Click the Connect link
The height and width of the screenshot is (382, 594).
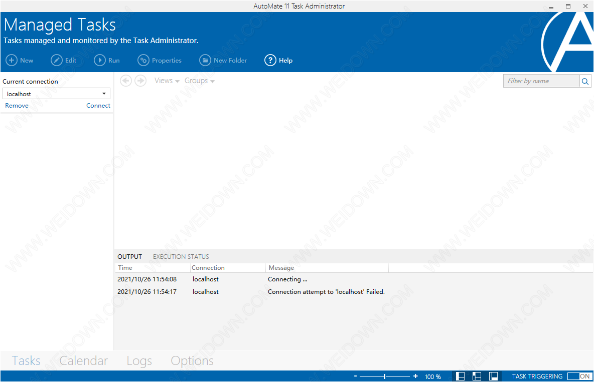[x=98, y=106]
